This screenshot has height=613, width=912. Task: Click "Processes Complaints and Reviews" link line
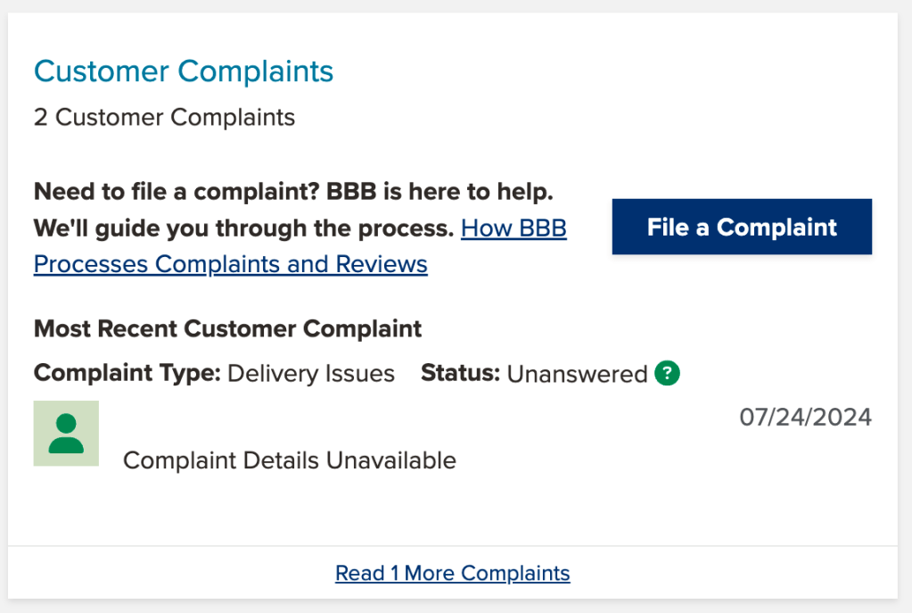click(x=230, y=264)
